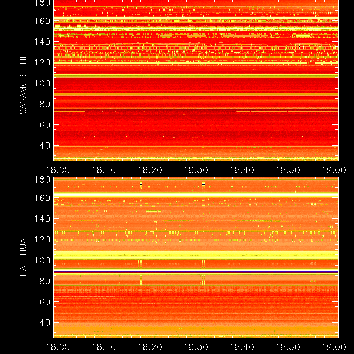Viewport: 354px width, 354px height.
Task: Click the PALEHUA axis label
Action: 23,257
